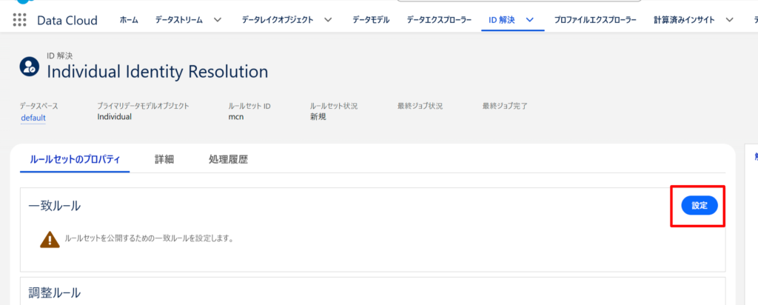Open the データモデル tab
This screenshot has height=305, width=758.
pyautogui.click(x=371, y=20)
